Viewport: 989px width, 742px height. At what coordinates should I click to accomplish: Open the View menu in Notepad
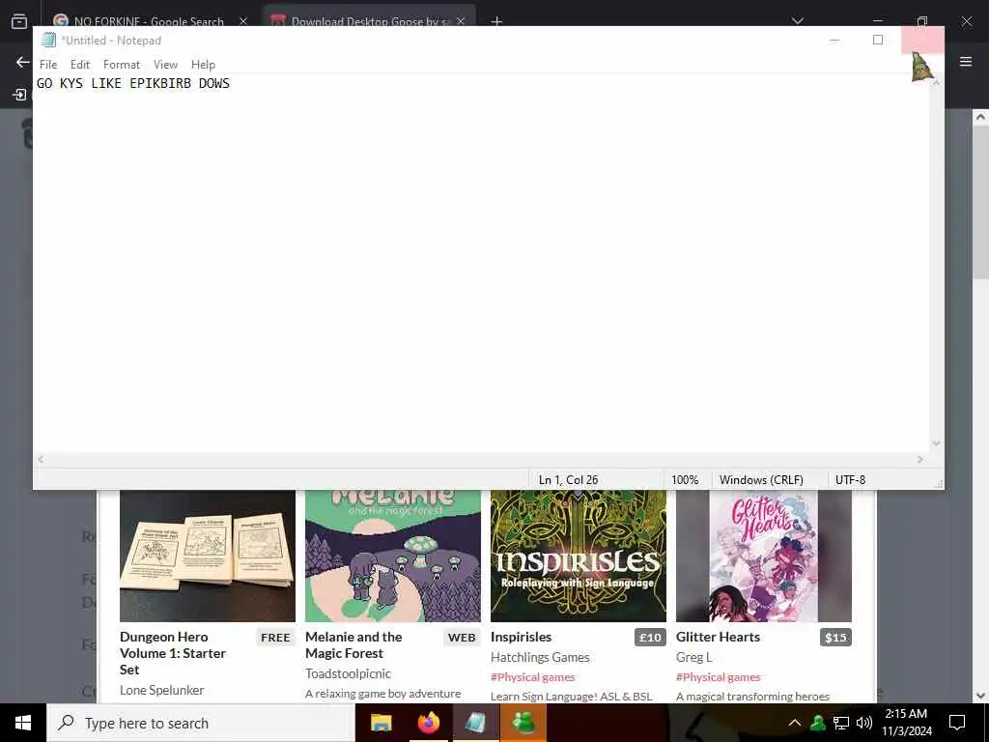pyautogui.click(x=165, y=65)
